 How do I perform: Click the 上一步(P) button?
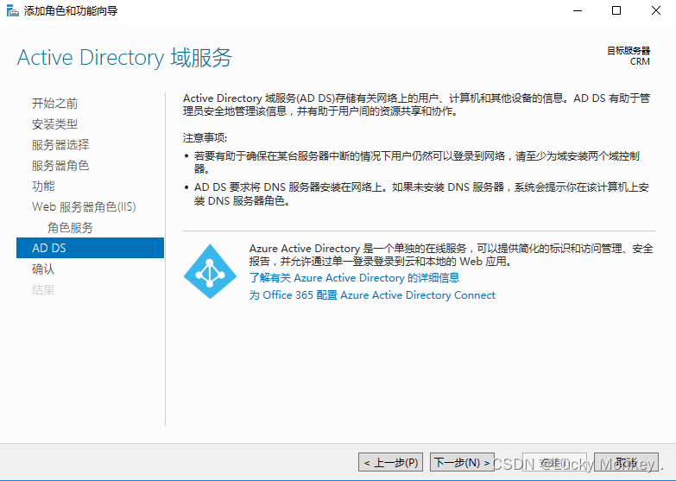[390, 463]
